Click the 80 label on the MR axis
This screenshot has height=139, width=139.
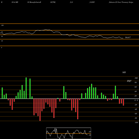(x=136, y=83)
